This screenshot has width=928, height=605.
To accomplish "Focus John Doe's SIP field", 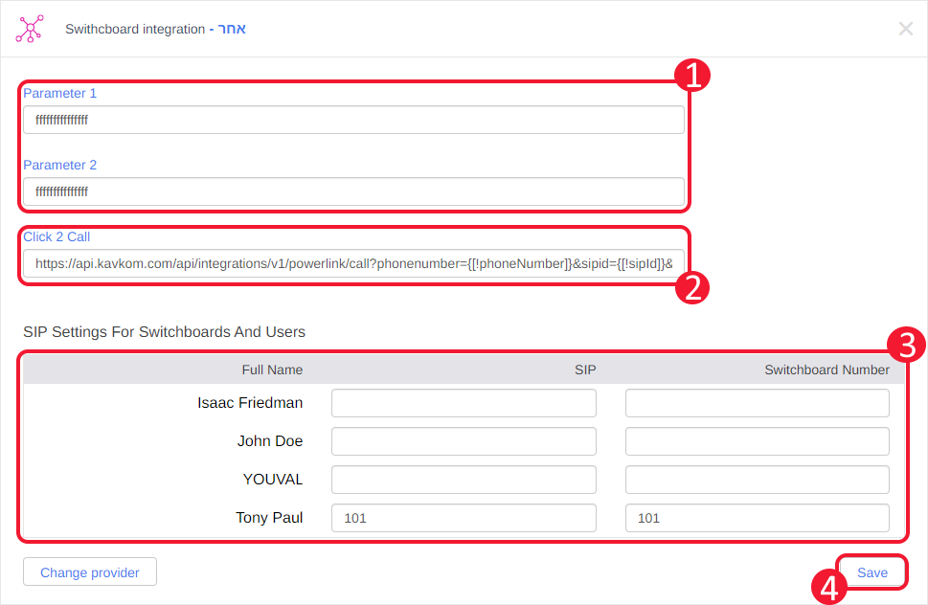I will click(x=464, y=441).
